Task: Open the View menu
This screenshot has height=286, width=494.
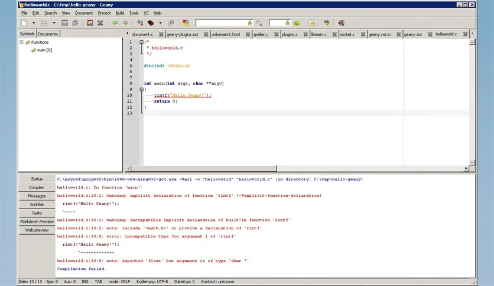Action: (x=66, y=13)
